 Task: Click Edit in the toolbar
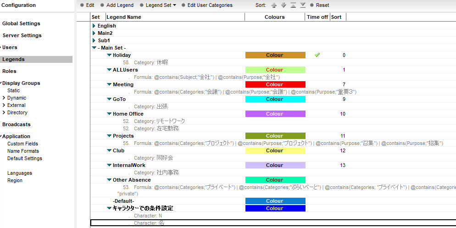pos(87,5)
